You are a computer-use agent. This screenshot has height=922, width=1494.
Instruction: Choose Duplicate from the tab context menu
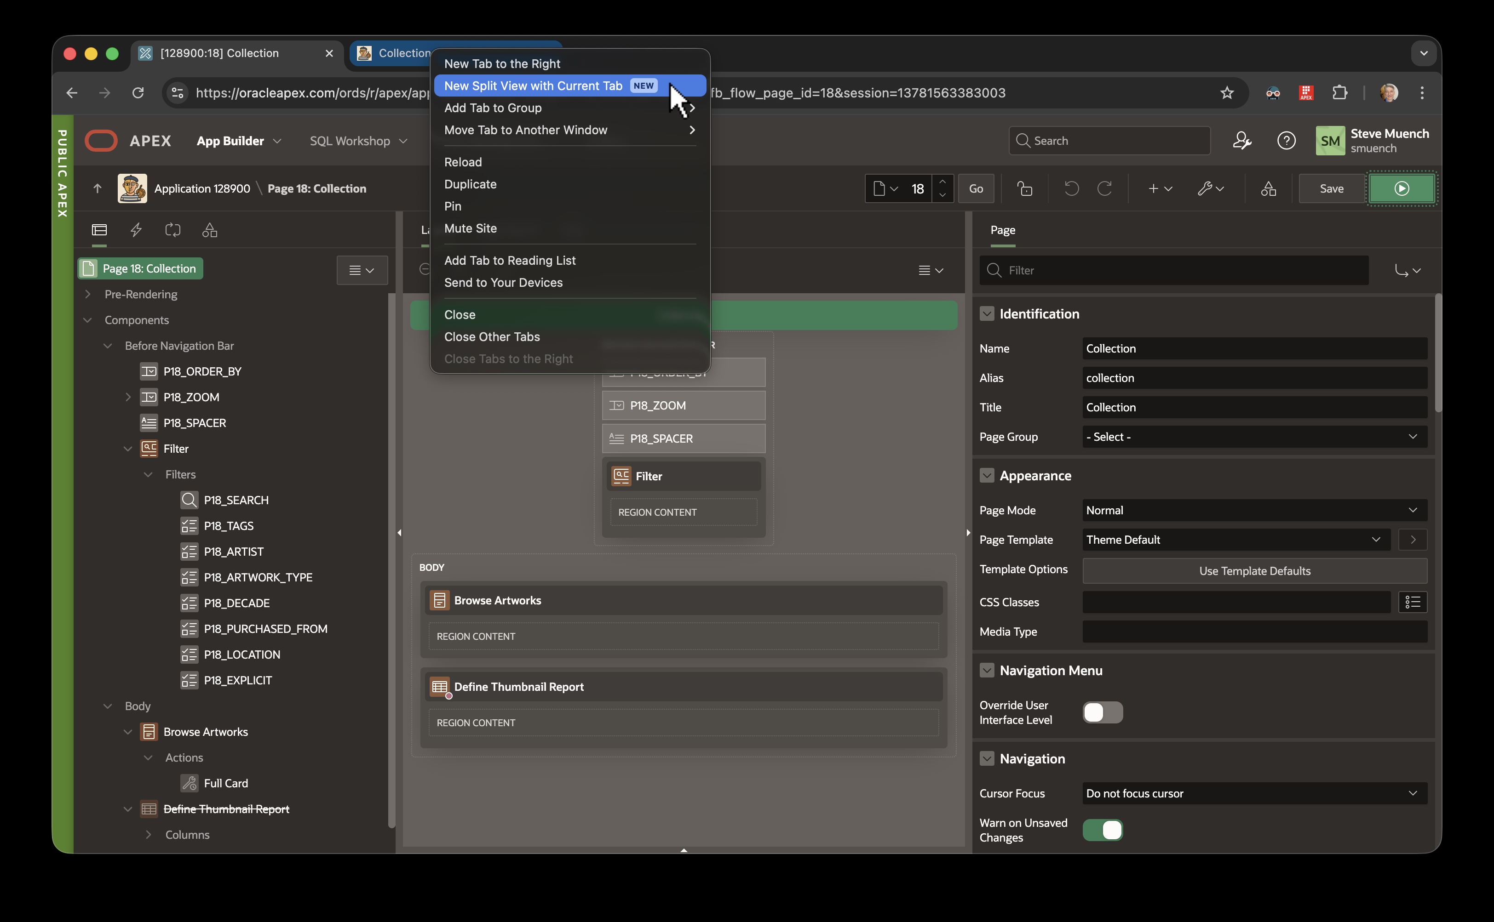[470, 184]
